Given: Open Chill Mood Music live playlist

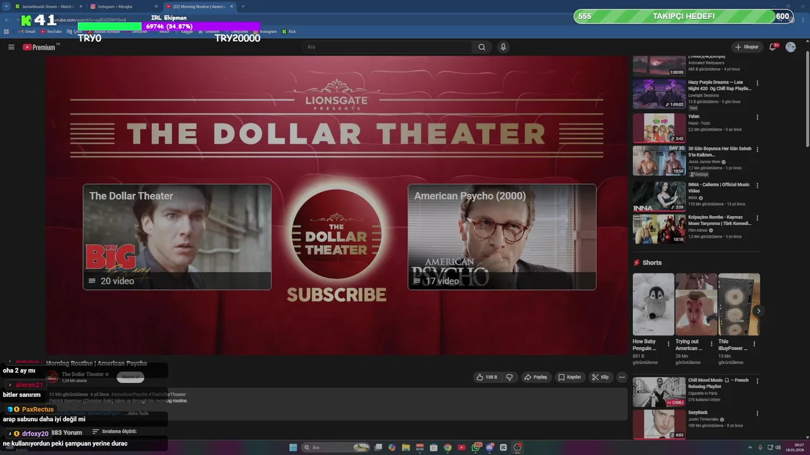Looking at the screenshot, I should point(659,392).
